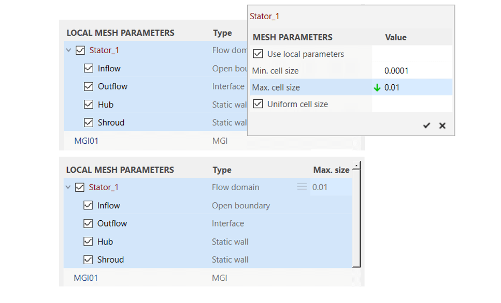The height and width of the screenshot is (303, 501).
Task: Click the drag handle icon in lower Stator_1 row
Action: point(302,187)
